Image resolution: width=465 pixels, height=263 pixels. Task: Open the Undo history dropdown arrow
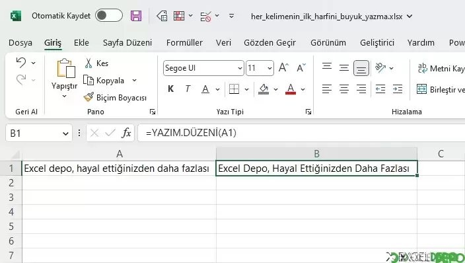pyautogui.click(x=34, y=63)
